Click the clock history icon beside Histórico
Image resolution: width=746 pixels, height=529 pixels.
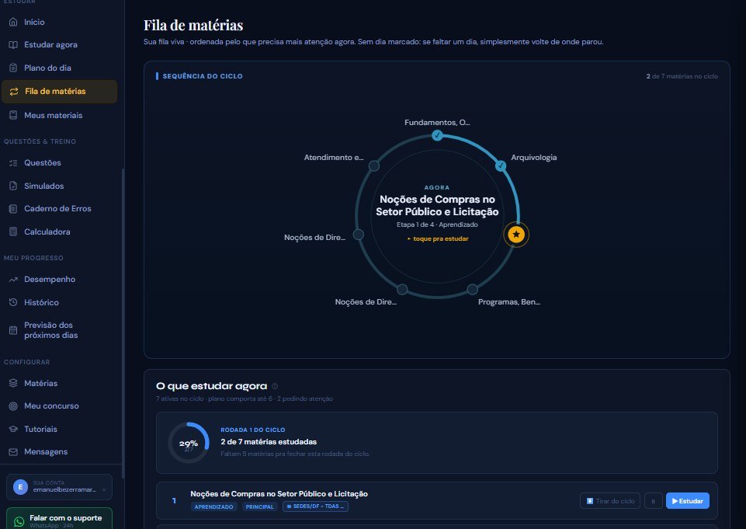coord(13,302)
